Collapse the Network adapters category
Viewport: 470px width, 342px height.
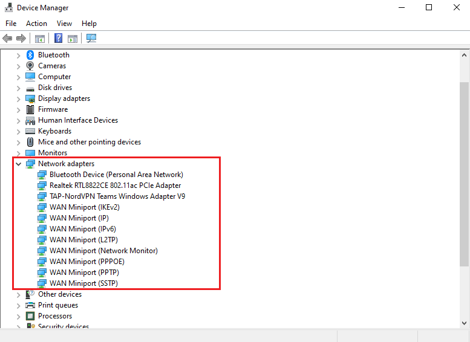(19, 164)
